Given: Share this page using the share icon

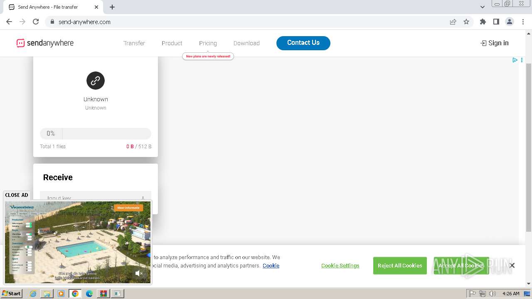Looking at the screenshot, I should coord(453,22).
